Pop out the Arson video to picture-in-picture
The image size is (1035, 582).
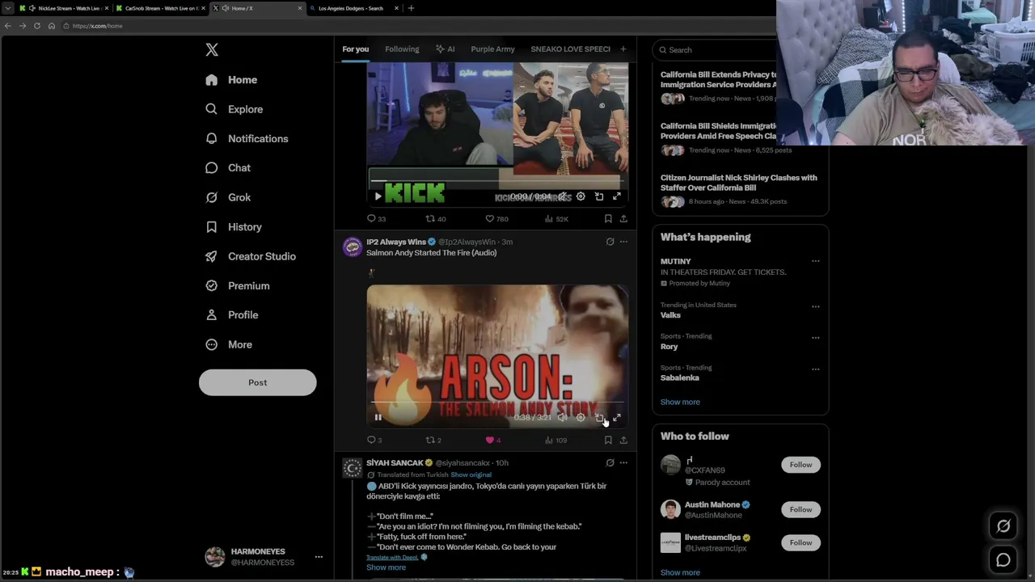(599, 417)
